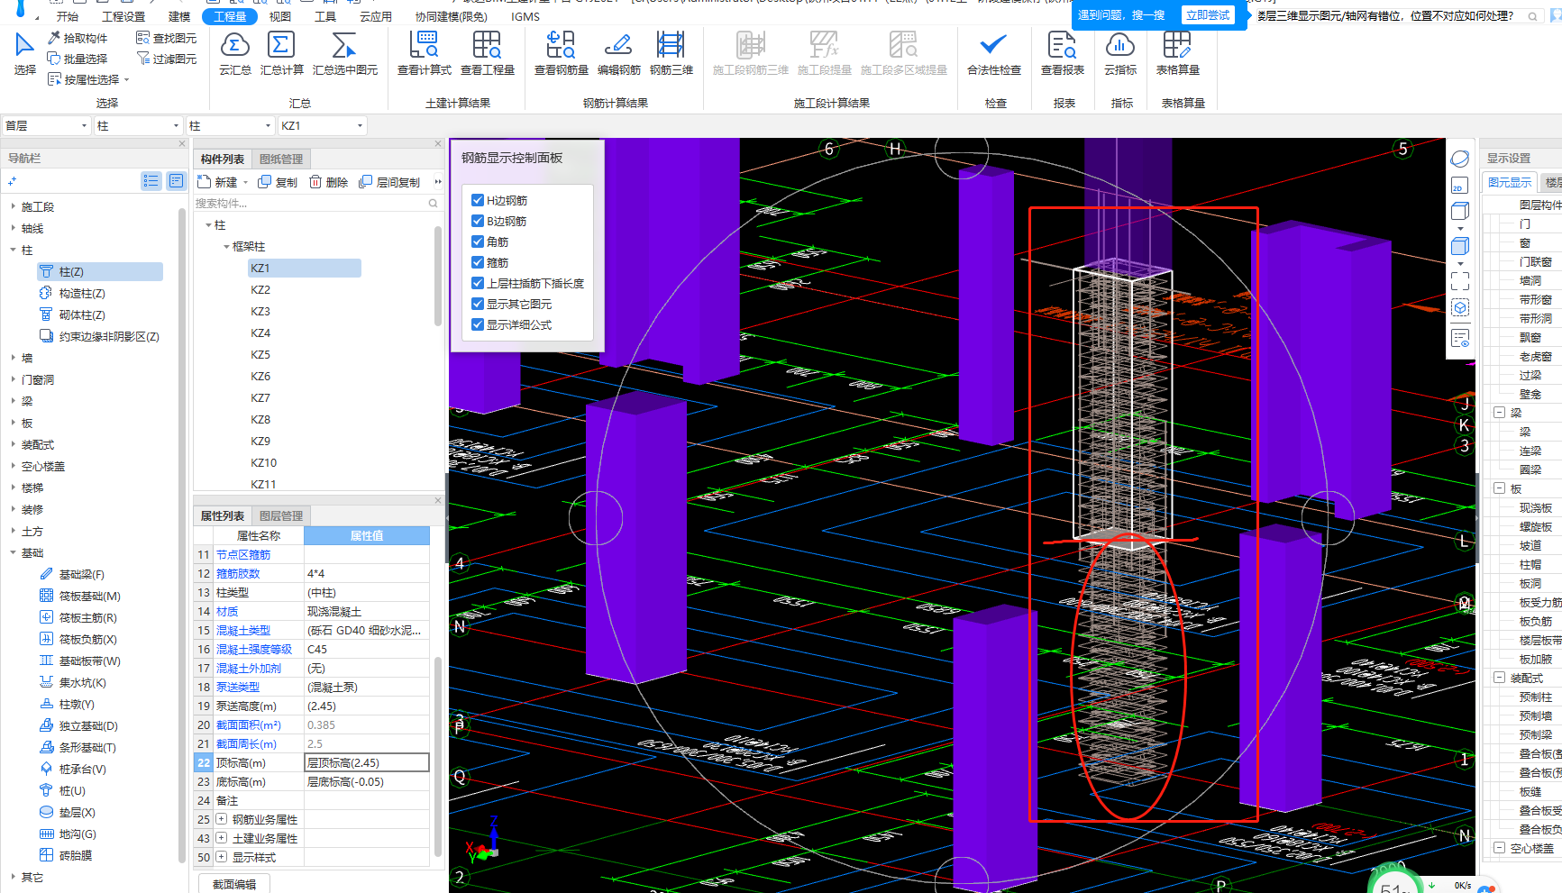This screenshot has height=893, width=1562.
Task: Click 过滤图元 tool
Action: [167, 59]
